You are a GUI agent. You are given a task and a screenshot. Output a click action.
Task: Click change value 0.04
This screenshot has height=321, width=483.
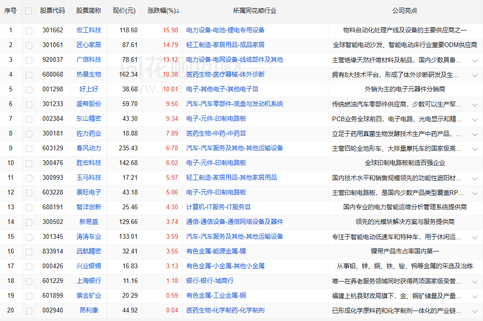click(x=172, y=311)
